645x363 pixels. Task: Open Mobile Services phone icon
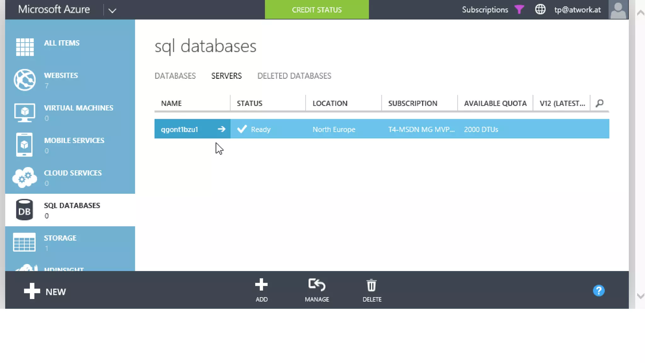click(24, 145)
